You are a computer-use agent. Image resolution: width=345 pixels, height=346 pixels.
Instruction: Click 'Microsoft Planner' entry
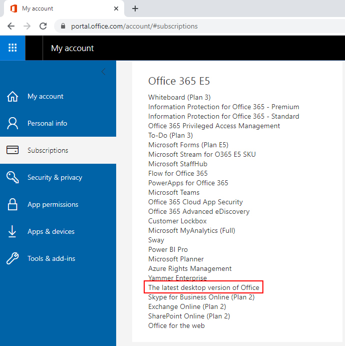(x=176, y=259)
